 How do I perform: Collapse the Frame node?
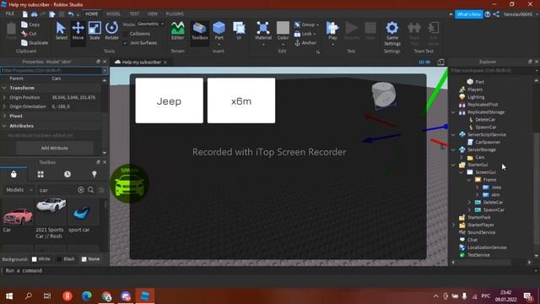click(469, 180)
